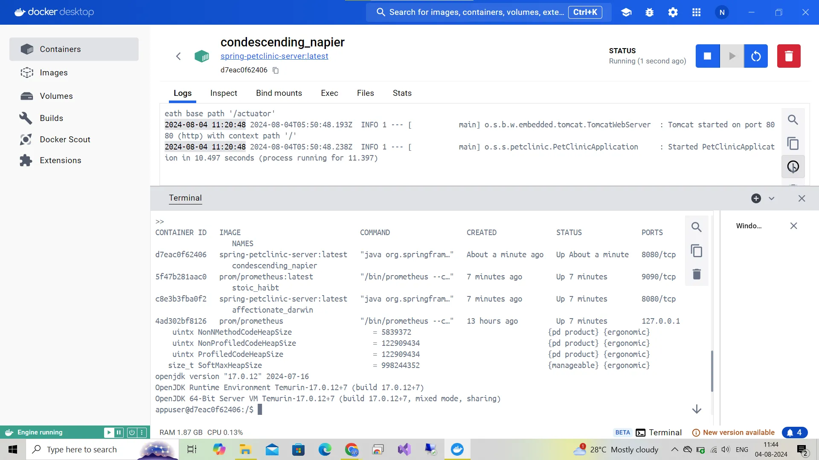The height and width of the screenshot is (460, 819).
Task: Resume the Docker engine with play button
Action: [x=109, y=432]
